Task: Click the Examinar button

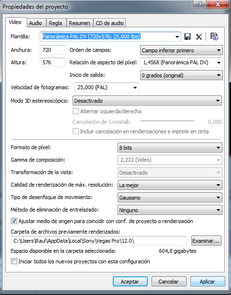Action: 206,241
